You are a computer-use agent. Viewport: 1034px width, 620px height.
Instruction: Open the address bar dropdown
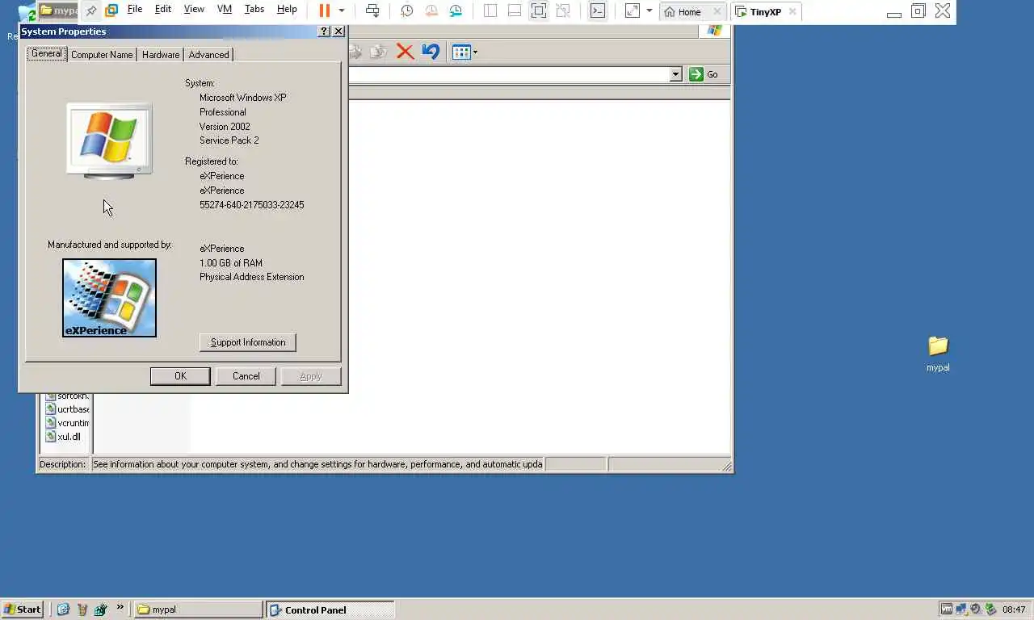(676, 74)
